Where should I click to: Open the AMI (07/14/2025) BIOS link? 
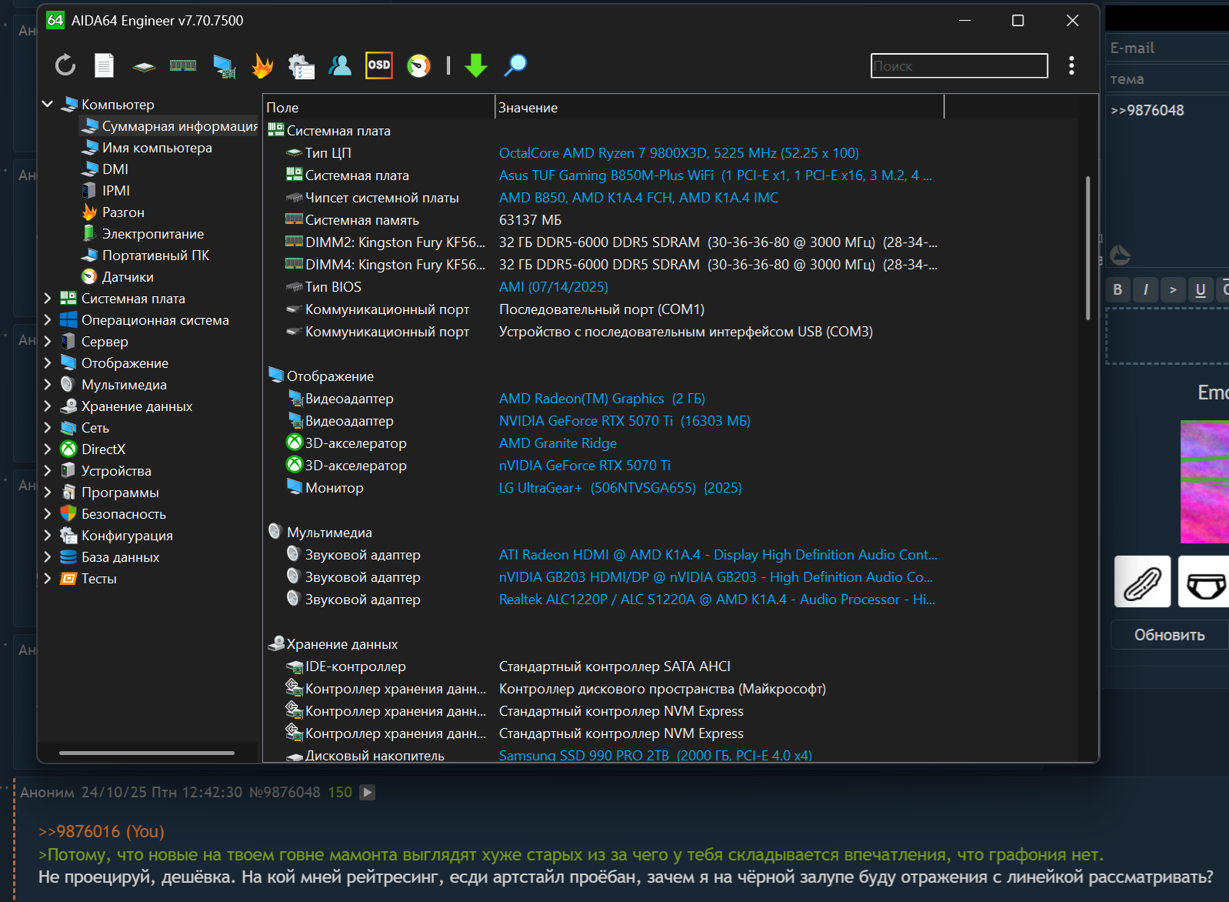click(554, 287)
